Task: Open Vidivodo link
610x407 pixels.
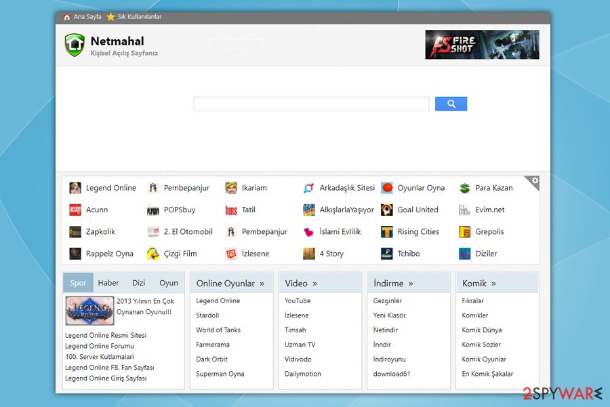Action: [x=298, y=359]
